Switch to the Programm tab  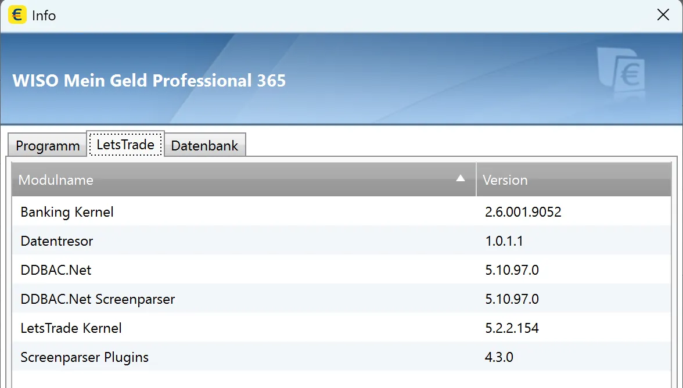(48, 145)
